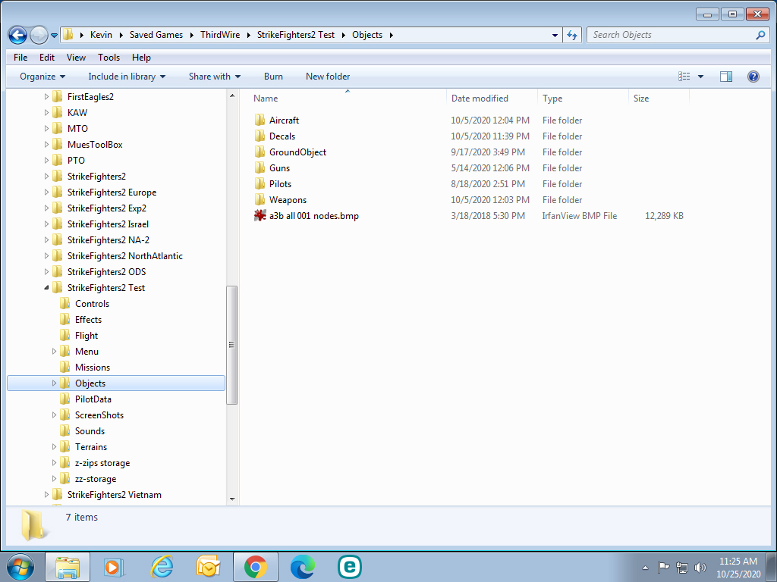This screenshot has width=777, height=582.
Task: Open ESET security icon in taskbar
Action: [x=350, y=567]
